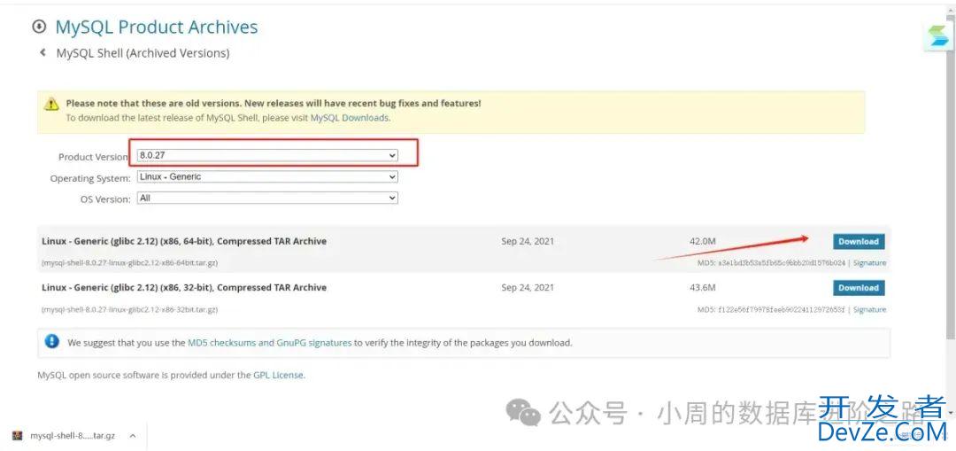Screen dimensions: 956x451
Task: Click the MySQL Shell (Archived Versions) breadcrumb
Action: pyautogui.click(x=143, y=53)
